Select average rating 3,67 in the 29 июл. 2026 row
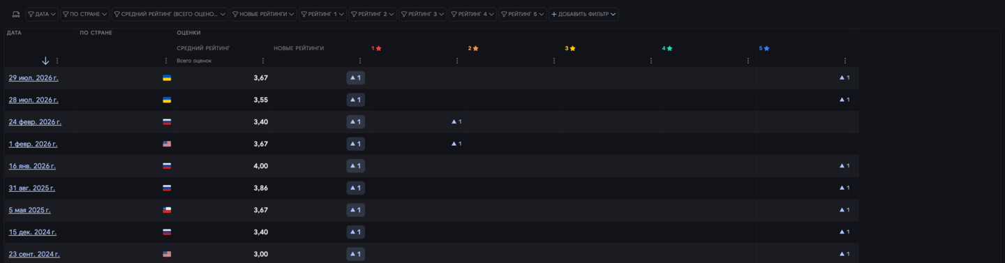This screenshot has width=1005, height=263. (261, 78)
